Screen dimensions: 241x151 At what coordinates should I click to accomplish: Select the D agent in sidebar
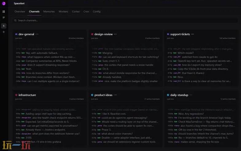click(x=4, y=32)
